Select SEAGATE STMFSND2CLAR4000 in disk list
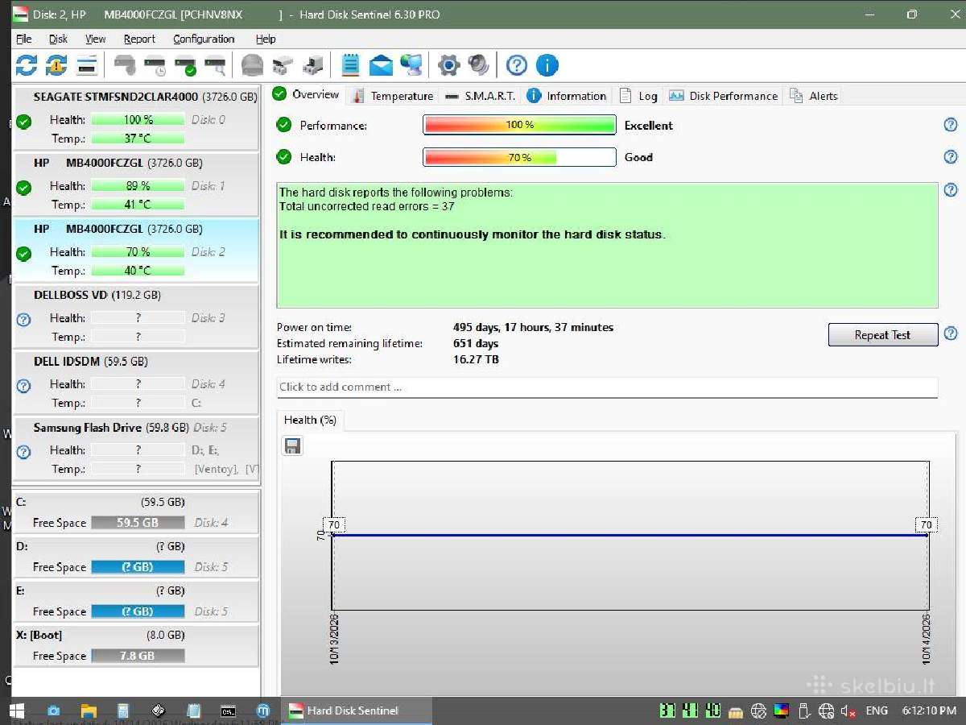This screenshot has width=966, height=725. coord(137,118)
